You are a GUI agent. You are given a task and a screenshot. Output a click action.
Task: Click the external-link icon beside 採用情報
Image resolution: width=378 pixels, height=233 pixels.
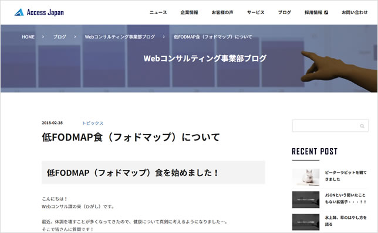(326, 12)
